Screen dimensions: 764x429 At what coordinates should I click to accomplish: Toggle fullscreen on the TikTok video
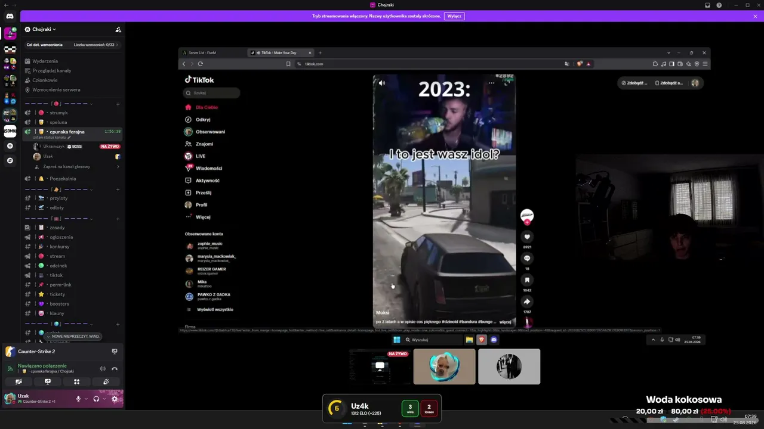(x=506, y=83)
